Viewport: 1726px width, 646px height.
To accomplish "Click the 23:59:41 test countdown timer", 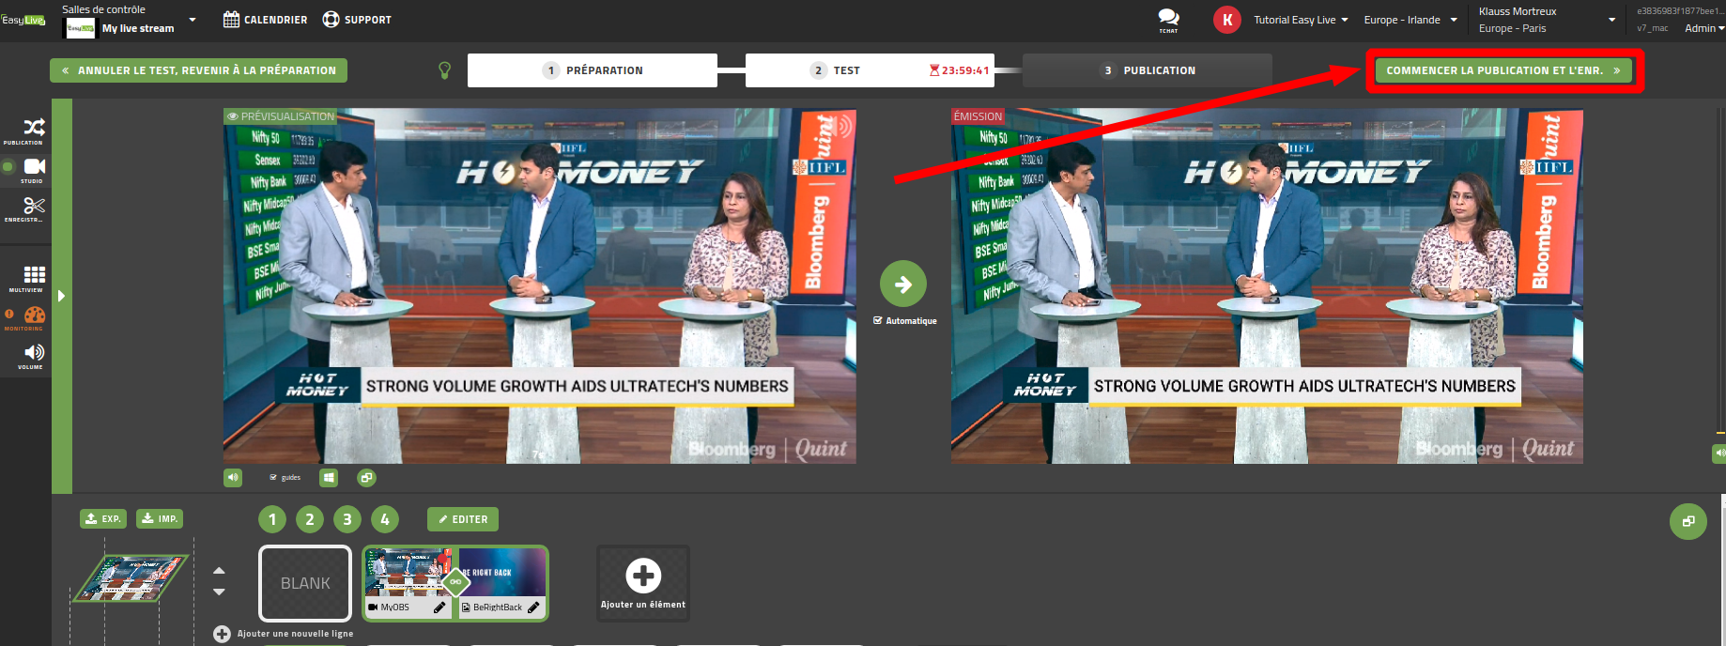I will [960, 70].
